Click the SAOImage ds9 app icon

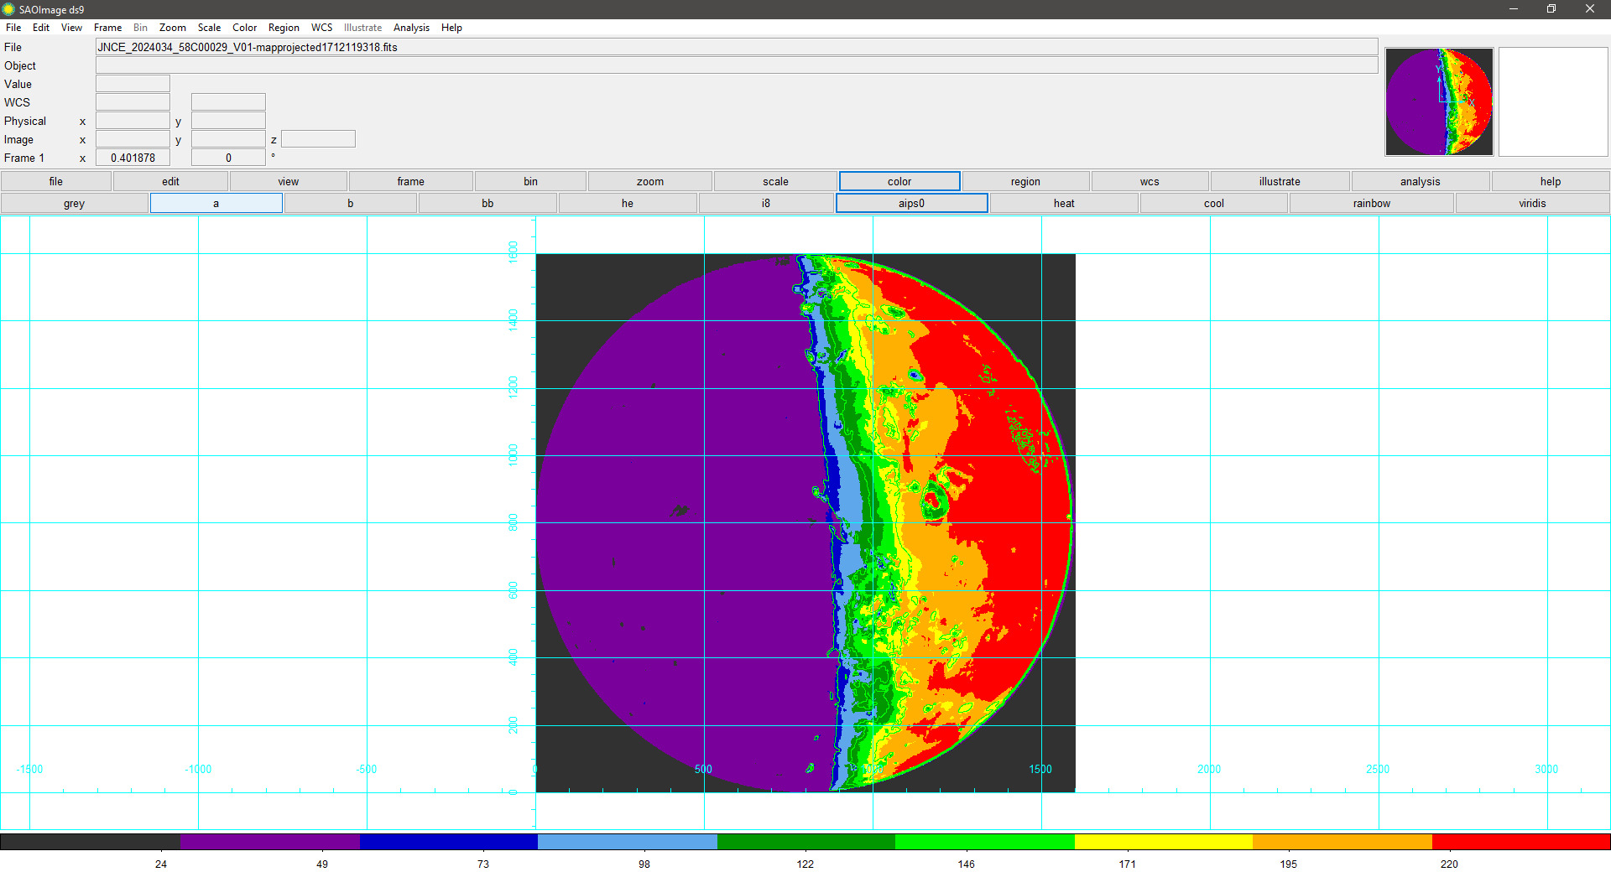(x=8, y=9)
